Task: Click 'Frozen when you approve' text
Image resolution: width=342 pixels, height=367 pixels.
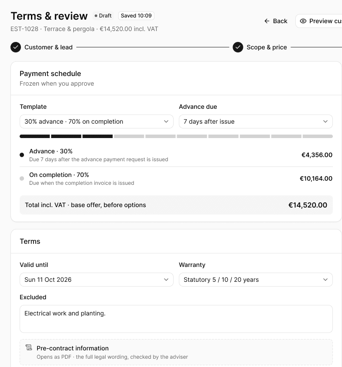Action: (57, 83)
